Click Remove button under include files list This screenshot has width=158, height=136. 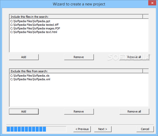pos(79,57)
